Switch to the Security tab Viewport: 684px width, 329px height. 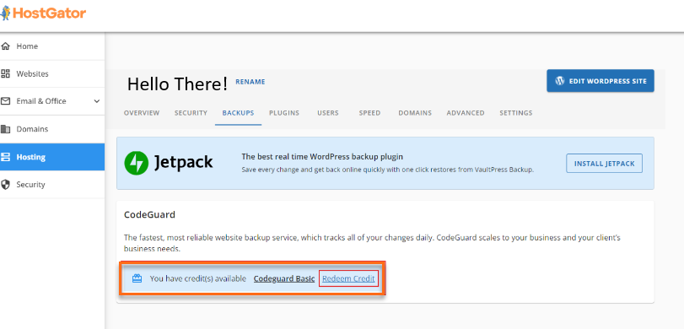pos(191,112)
